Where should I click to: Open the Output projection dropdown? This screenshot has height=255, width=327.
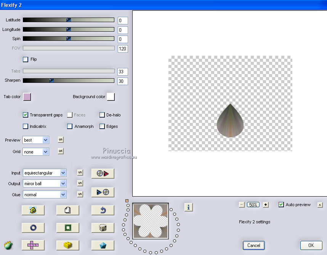(45, 184)
